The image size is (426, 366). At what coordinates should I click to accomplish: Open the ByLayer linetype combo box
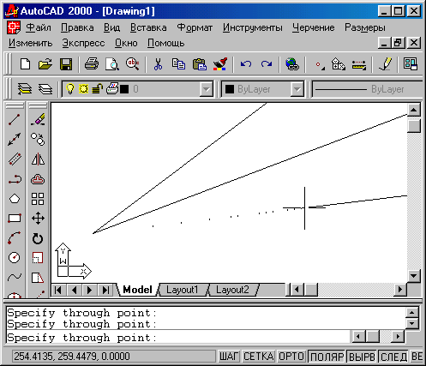pos(367,89)
